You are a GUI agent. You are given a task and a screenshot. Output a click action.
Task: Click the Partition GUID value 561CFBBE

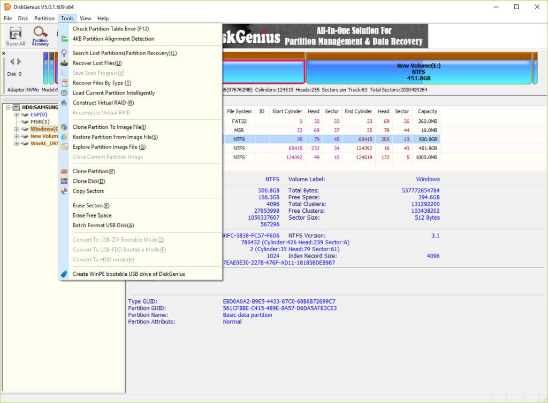pyautogui.click(x=280, y=308)
